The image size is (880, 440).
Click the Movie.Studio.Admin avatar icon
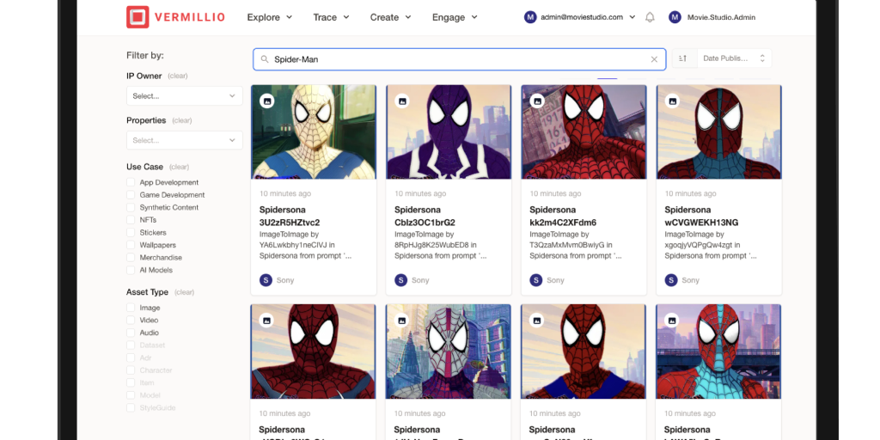(x=675, y=17)
